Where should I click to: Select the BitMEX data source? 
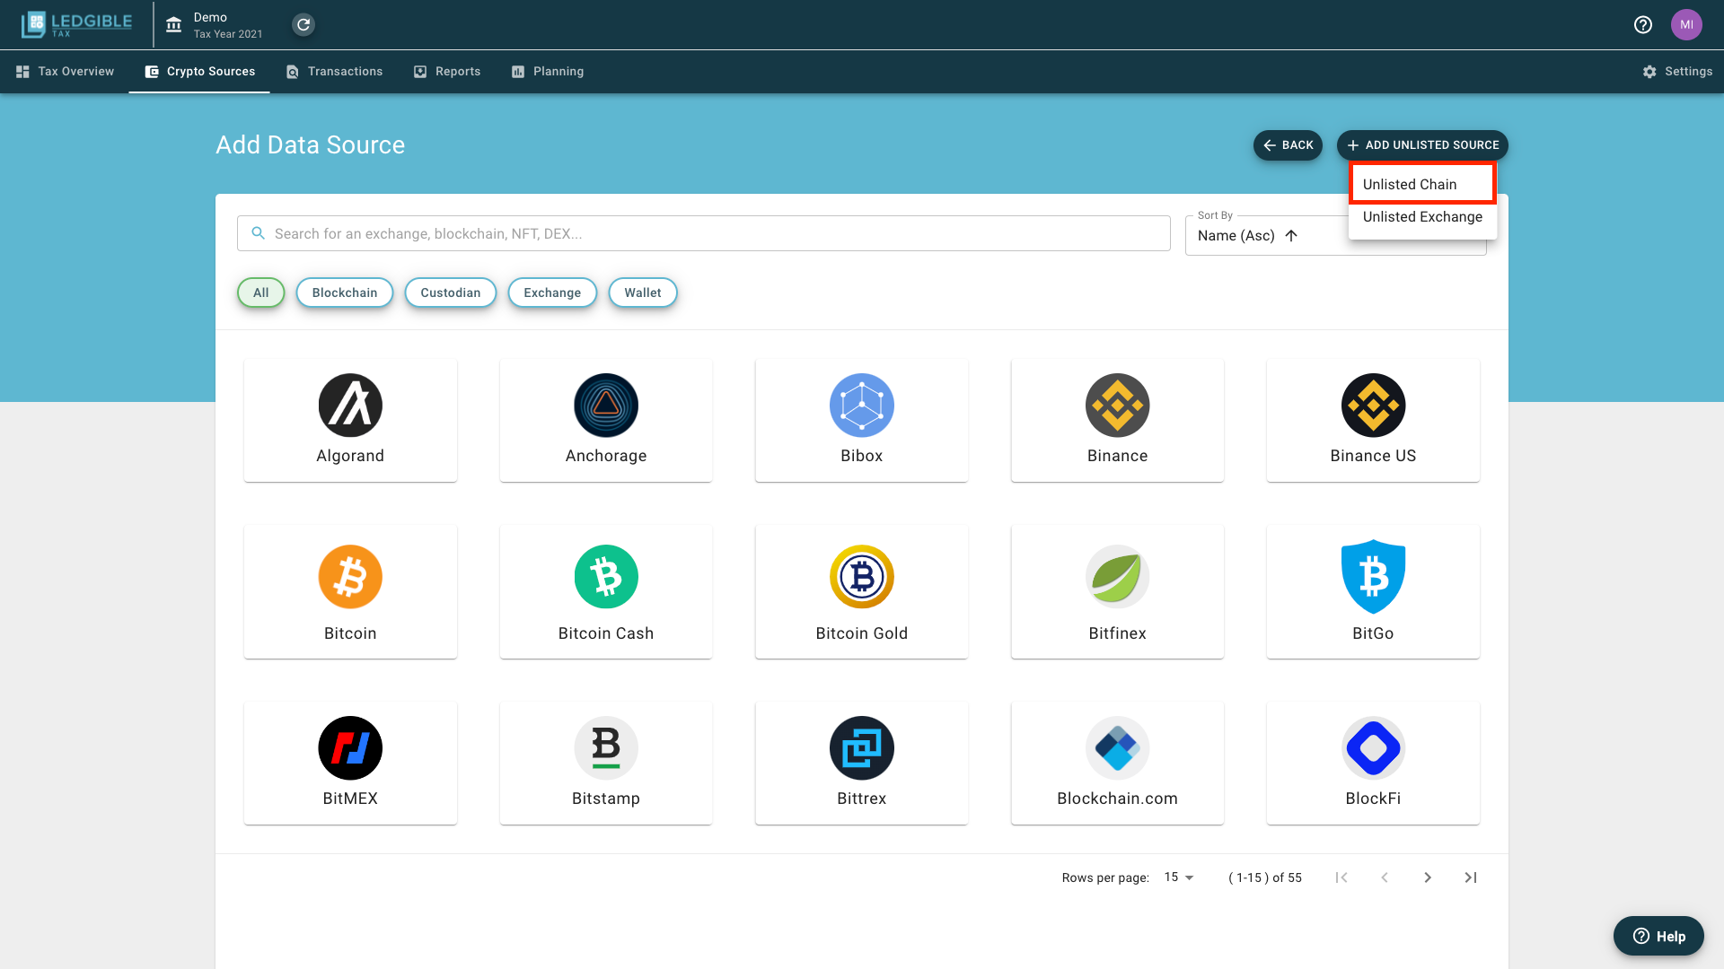[x=350, y=763]
